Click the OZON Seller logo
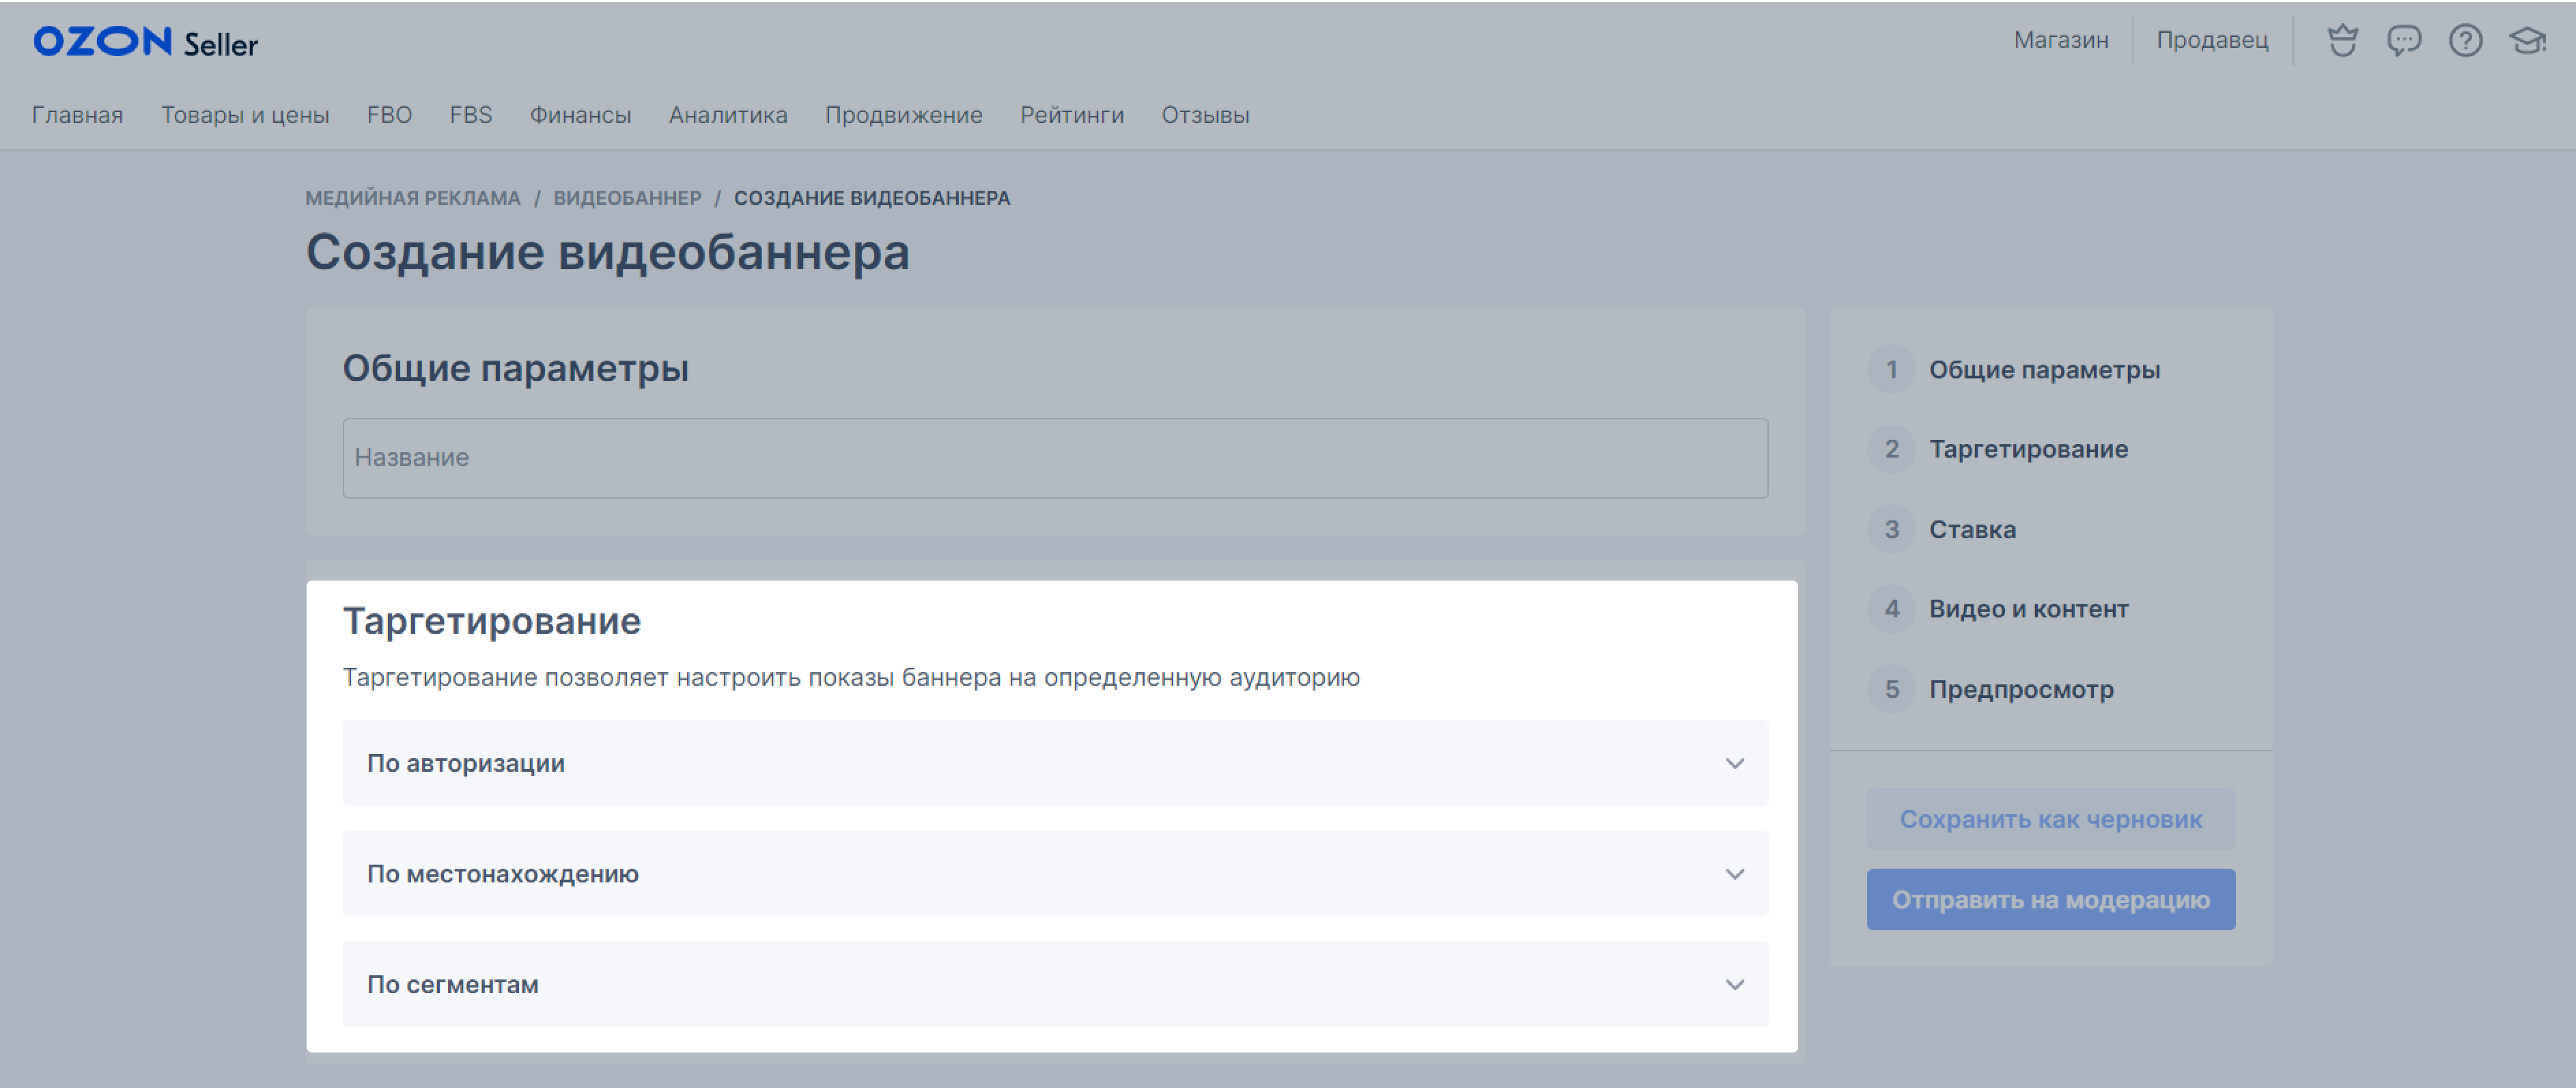This screenshot has width=2576, height=1088. 146,42
